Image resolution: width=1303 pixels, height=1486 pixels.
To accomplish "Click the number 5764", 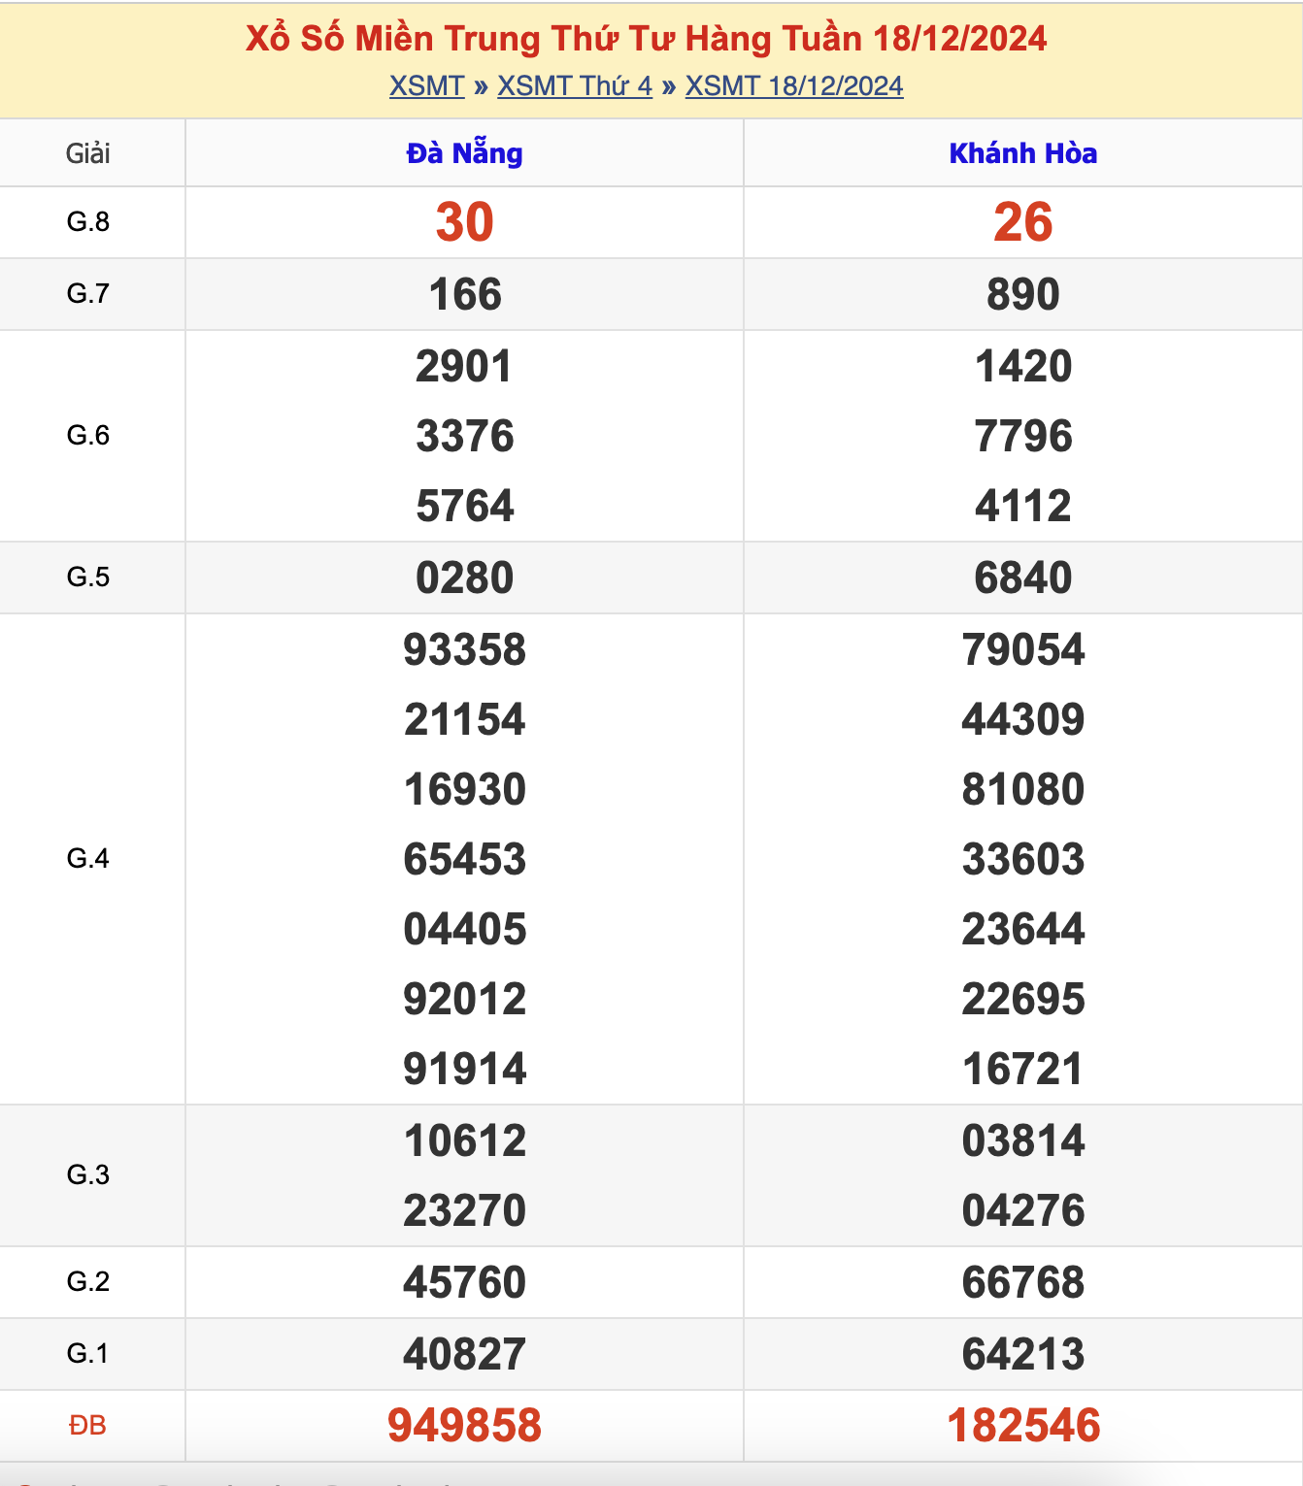I will click(465, 506).
